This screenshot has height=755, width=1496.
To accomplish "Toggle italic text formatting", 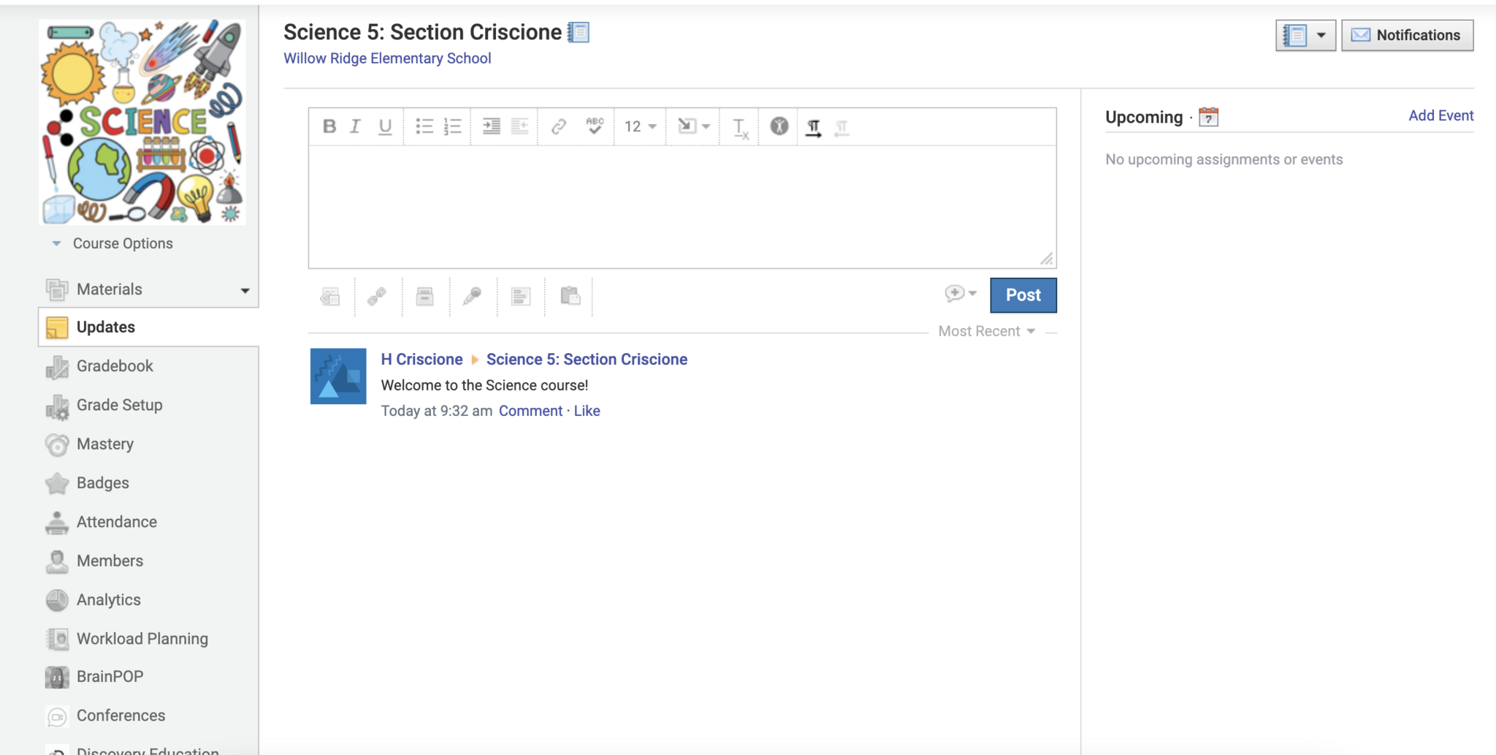I will pyautogui.click(x=355, y=126).
